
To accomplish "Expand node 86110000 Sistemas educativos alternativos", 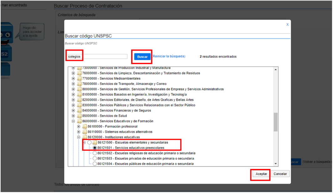I will 79,132.
